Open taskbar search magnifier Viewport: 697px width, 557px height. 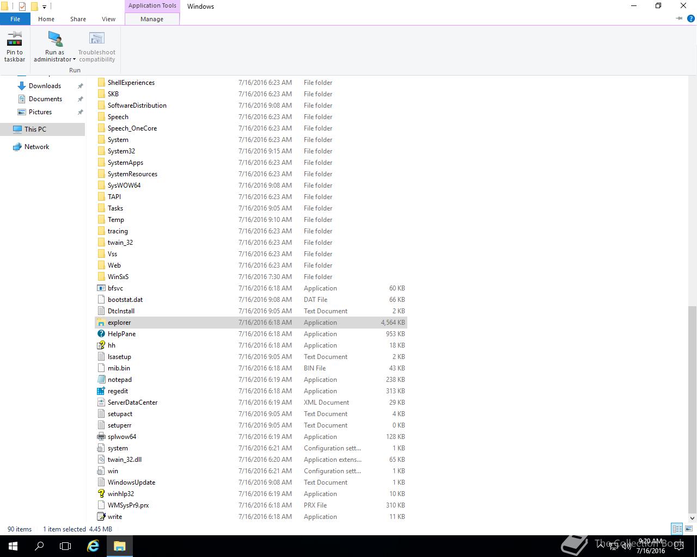[39, 546]
